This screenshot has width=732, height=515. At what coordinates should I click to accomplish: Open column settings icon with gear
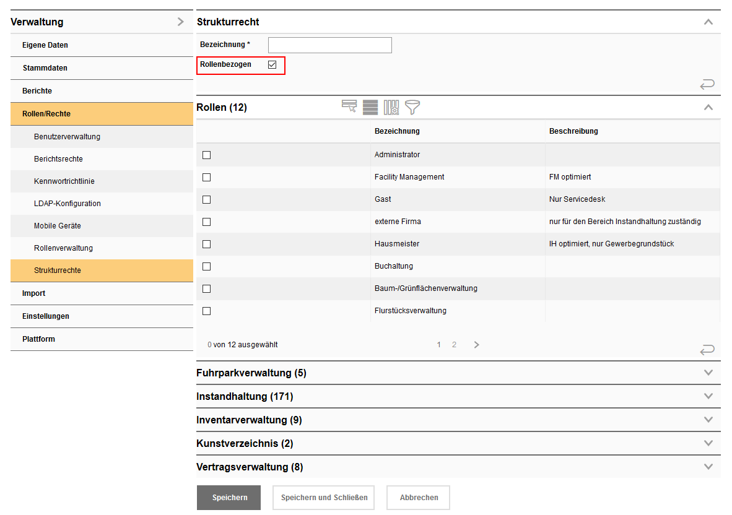(x=391, y=107)
